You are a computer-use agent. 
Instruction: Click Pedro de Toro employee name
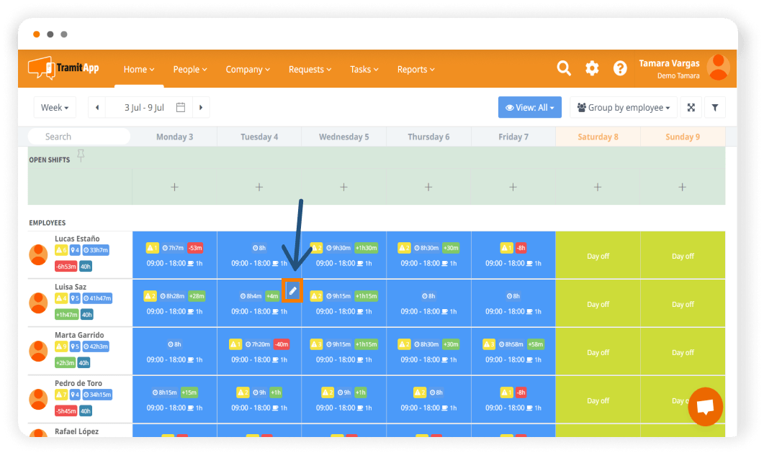point(78,383)
